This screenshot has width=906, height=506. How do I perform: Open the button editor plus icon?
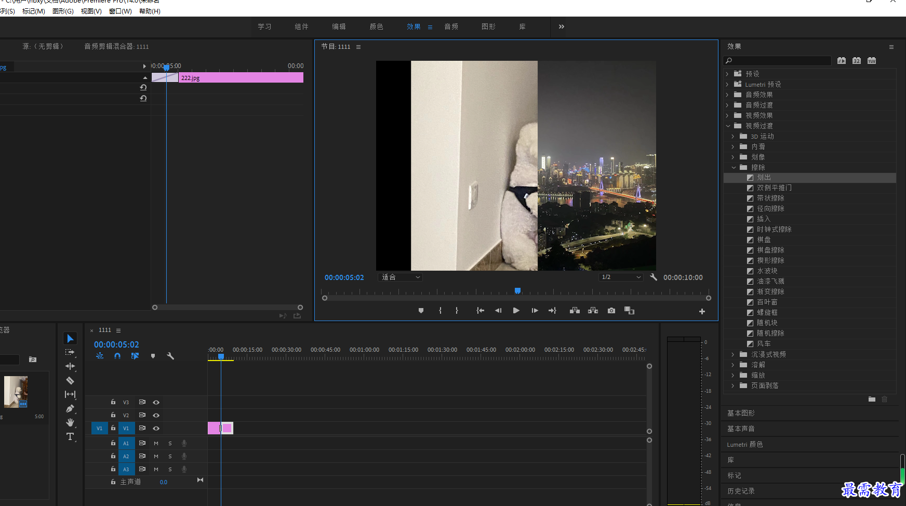(x=702, y=311)
